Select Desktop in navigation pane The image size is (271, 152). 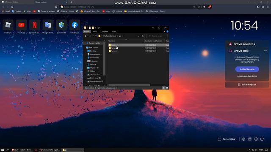pos(92,51)
